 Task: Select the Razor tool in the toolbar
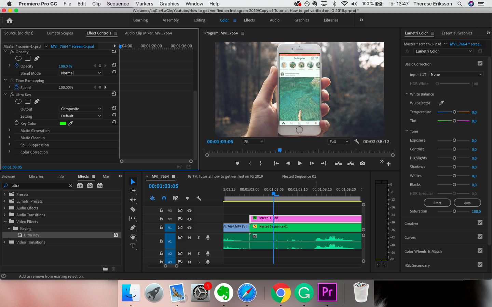[x=133, y=209]
